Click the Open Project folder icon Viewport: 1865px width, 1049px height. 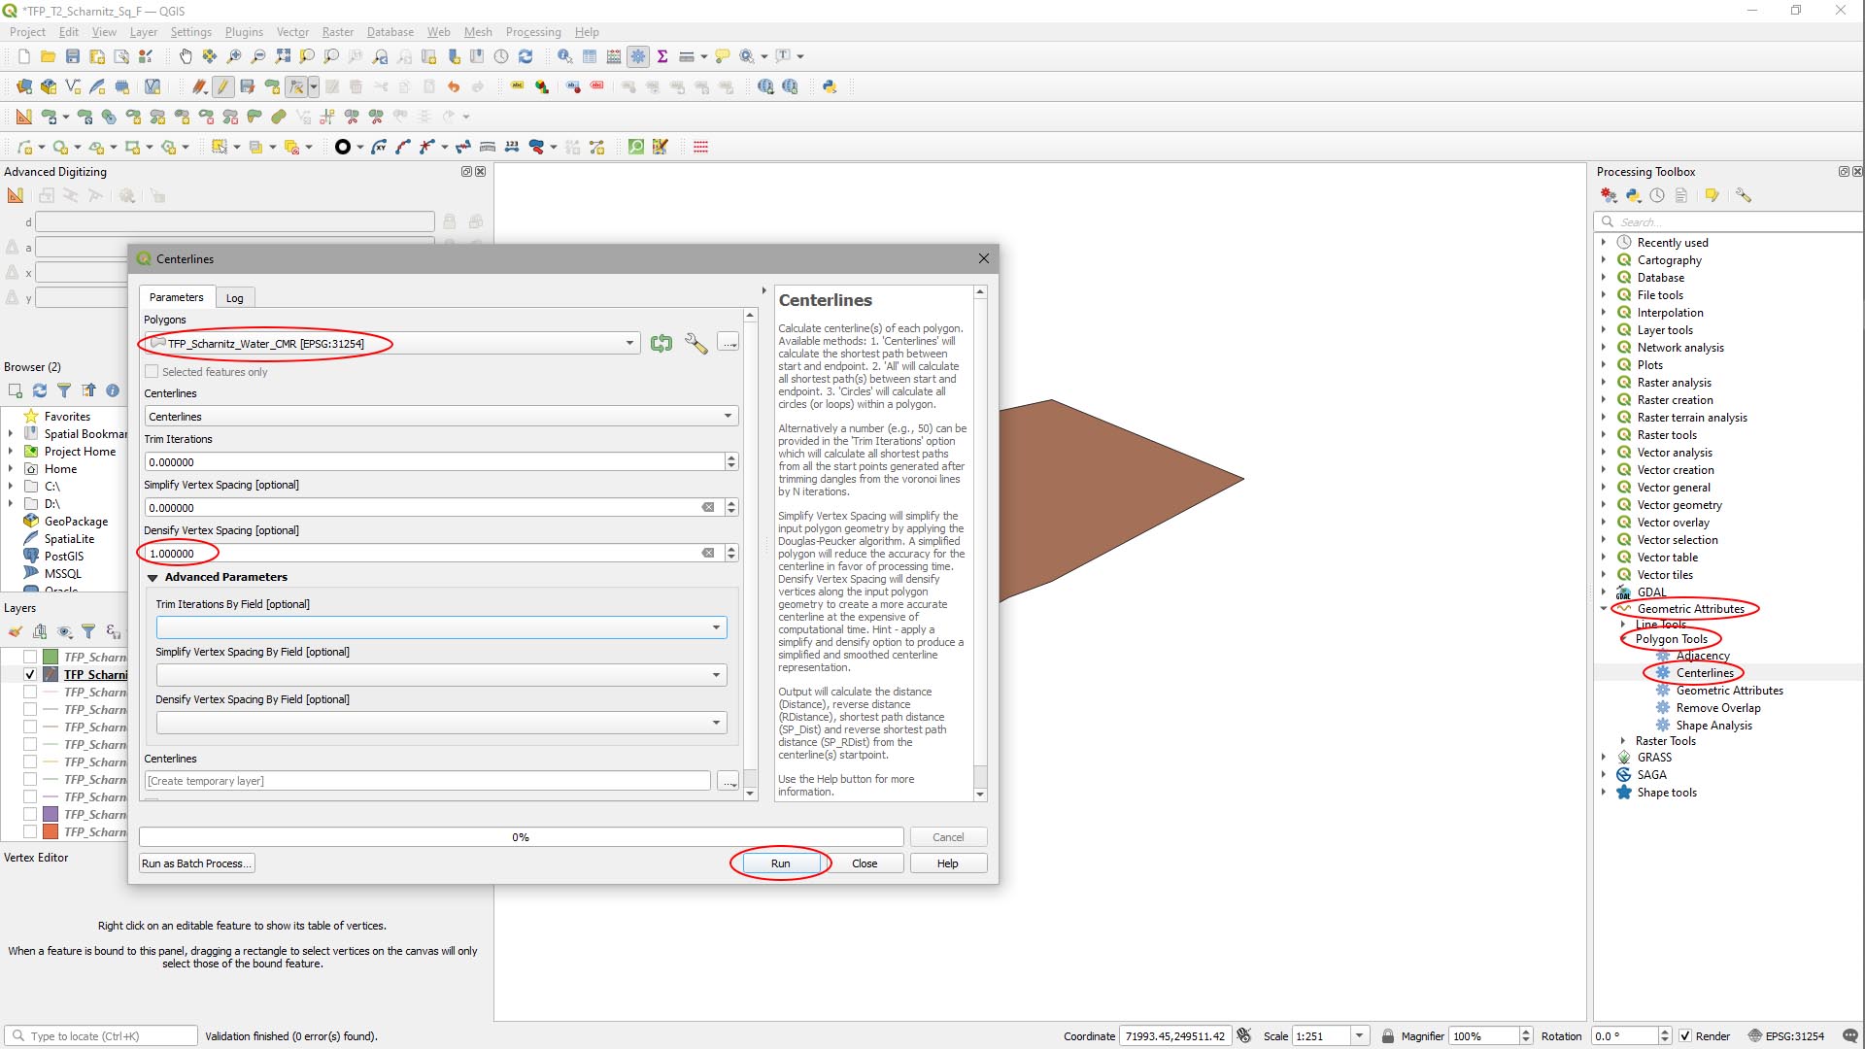tap(48, 56)
